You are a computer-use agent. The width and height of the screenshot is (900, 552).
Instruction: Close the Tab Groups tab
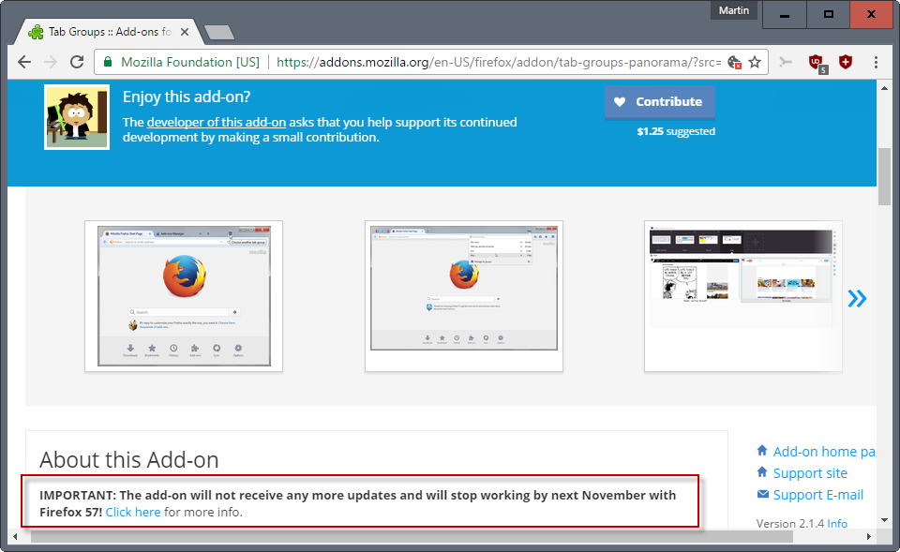coord(185,32)
